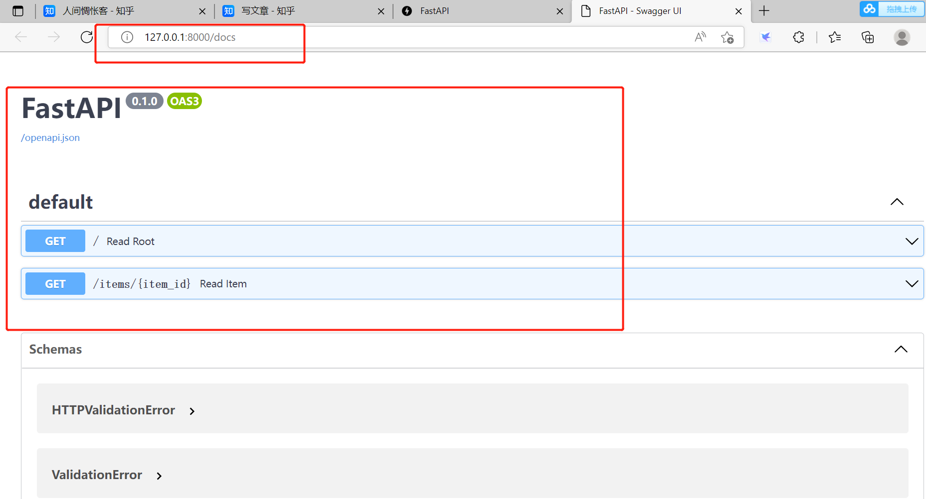Open Read aloud for this page
This screenshot has width=926, height=499.
(700, 37)
